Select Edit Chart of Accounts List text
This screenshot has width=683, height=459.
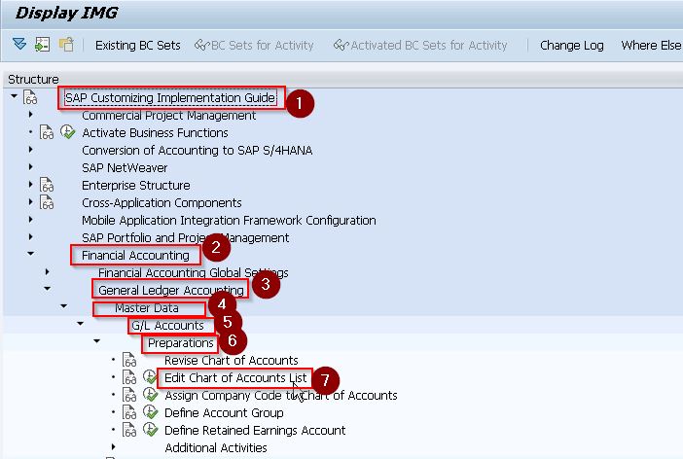235,378
